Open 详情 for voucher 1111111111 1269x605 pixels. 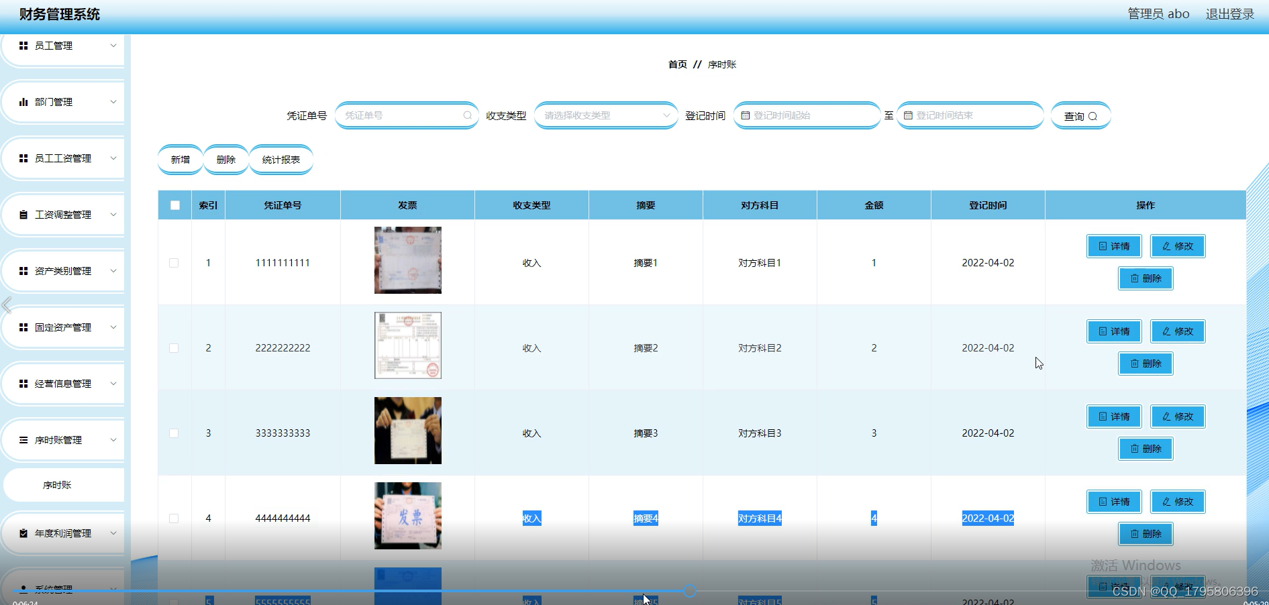point(1114,246)
